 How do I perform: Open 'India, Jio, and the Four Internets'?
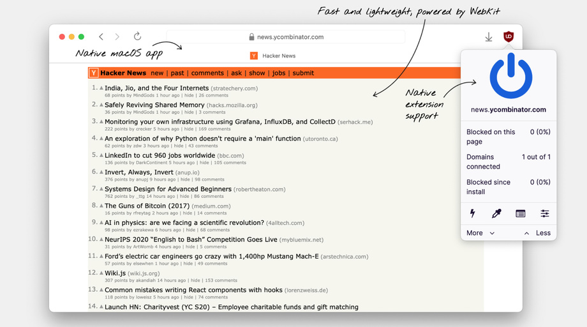156,88
